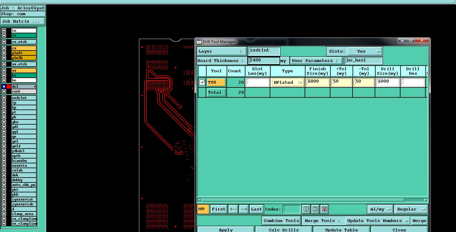
Task: Click the Drill Tool Manager title bar icon
Action: click(x=199, y=42)
